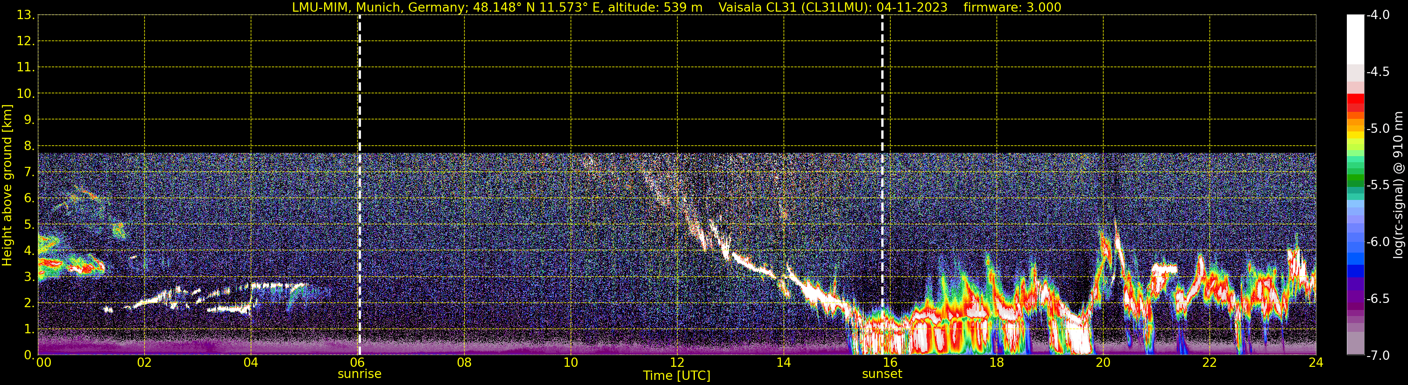Click the time axis tick label 06
The width and height of the screenshot is (1408, 385).
pyautogui.click(x=357, y=363)
